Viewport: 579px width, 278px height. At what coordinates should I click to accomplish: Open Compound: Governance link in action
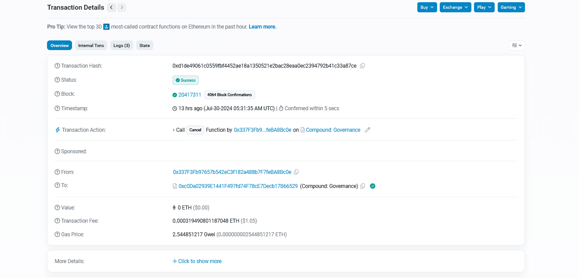pos(333,130)
